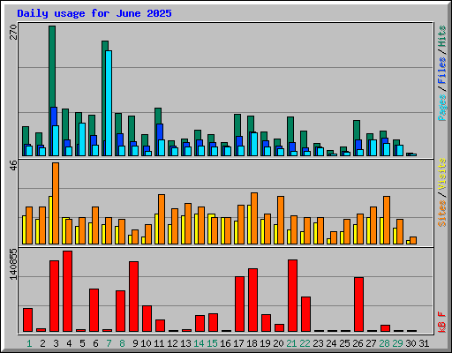Select day 26 on the x-axis
452x353 pixels.
[358, 343]
